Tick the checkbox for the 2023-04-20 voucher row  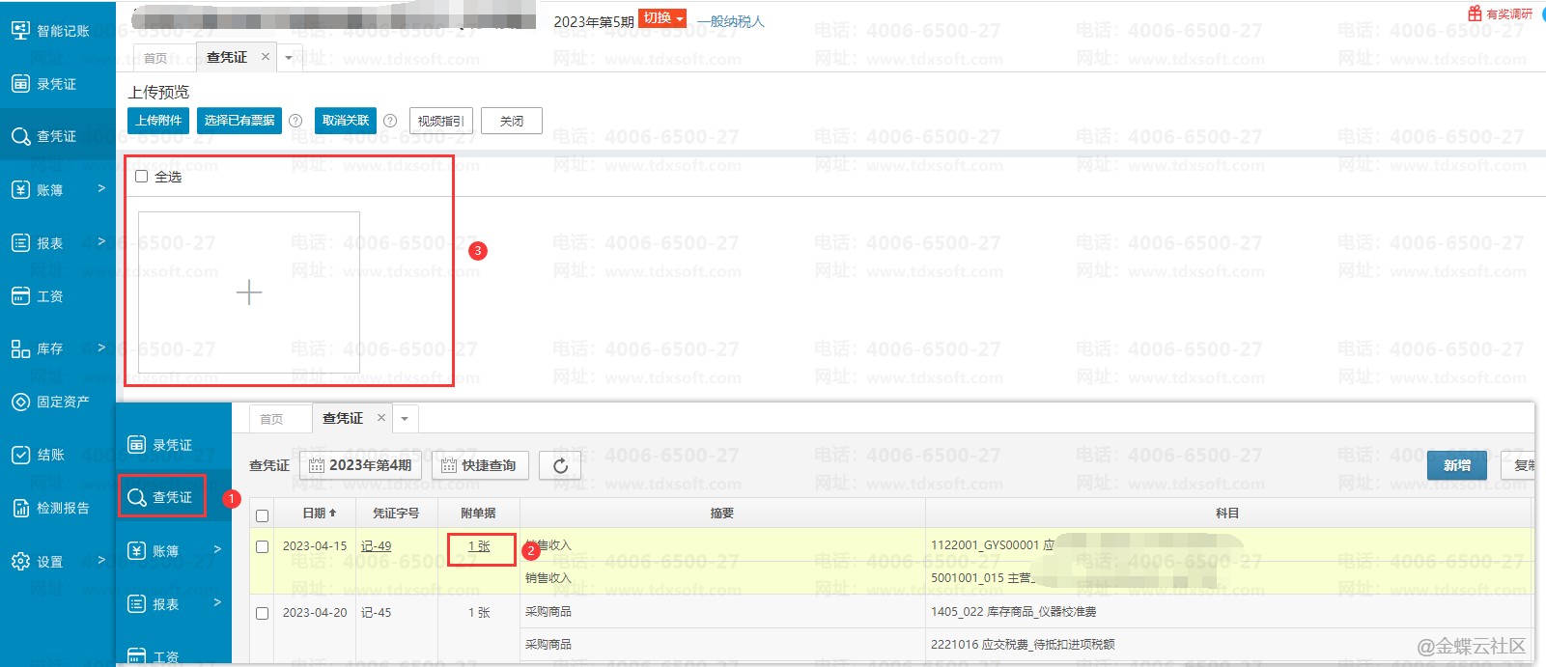click(262, 613)
